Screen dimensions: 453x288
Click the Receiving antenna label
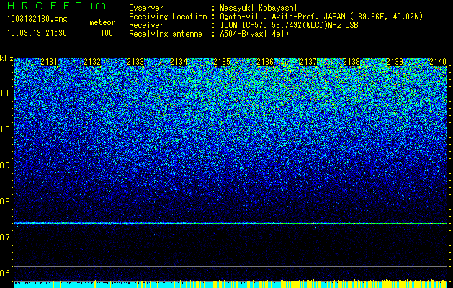point(166,34)
